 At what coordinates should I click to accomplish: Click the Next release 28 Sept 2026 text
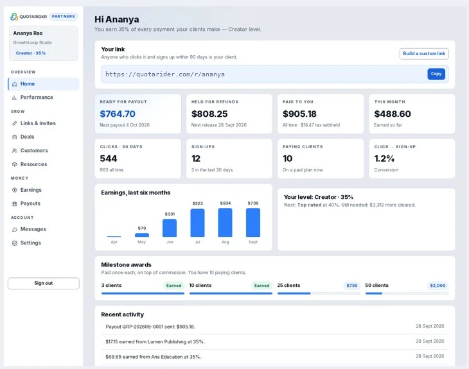coord(219,125)
